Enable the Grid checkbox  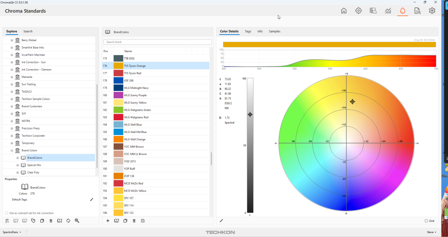[426, 221]
